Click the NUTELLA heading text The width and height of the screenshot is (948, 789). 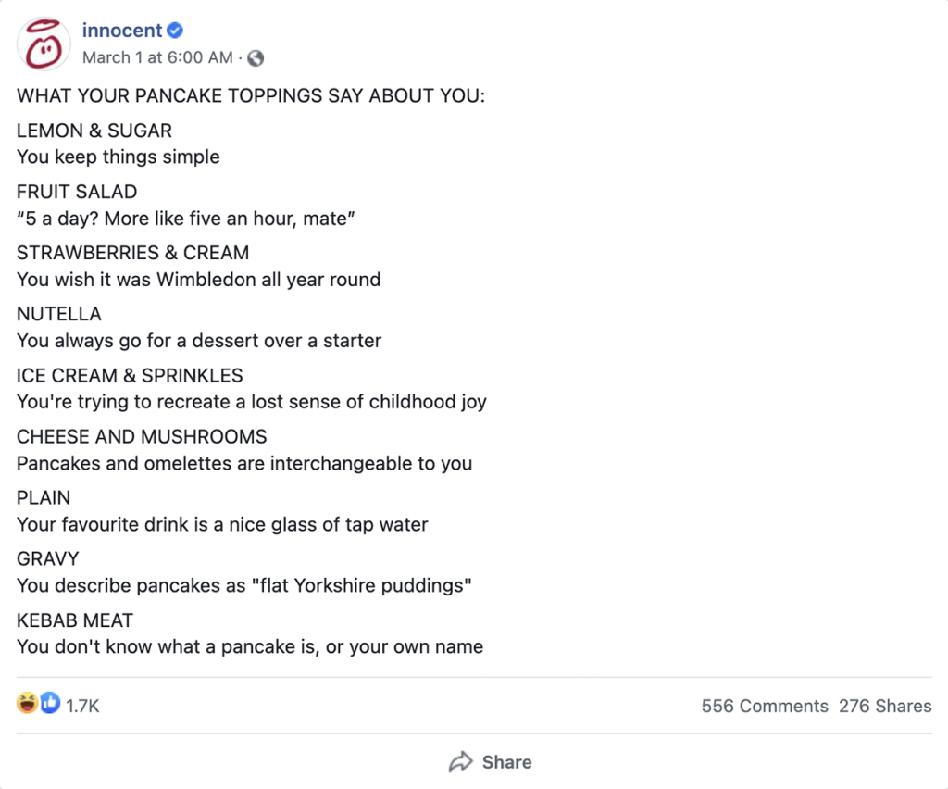[x=59, y=314]
